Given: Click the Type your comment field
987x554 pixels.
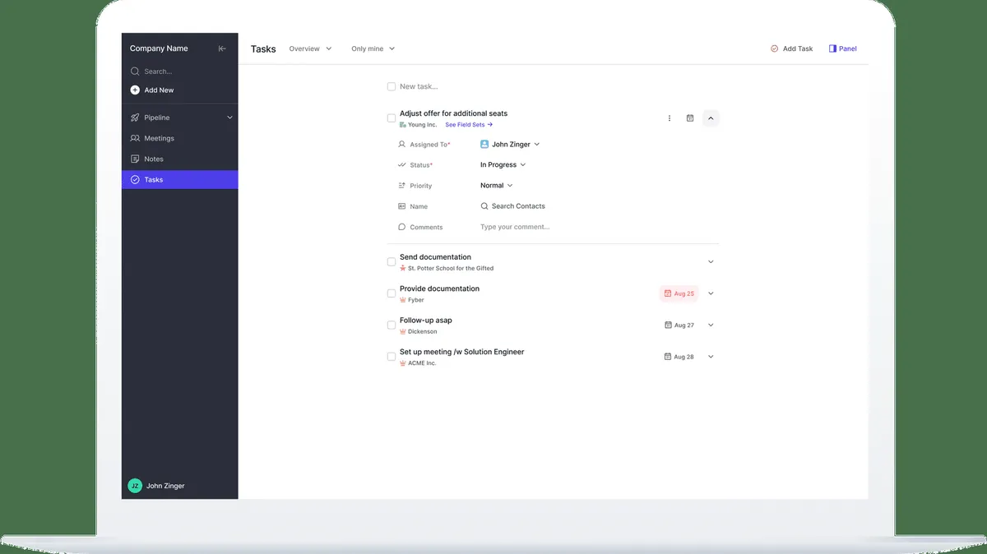Looking at the screenshot, I should point(515,227).
